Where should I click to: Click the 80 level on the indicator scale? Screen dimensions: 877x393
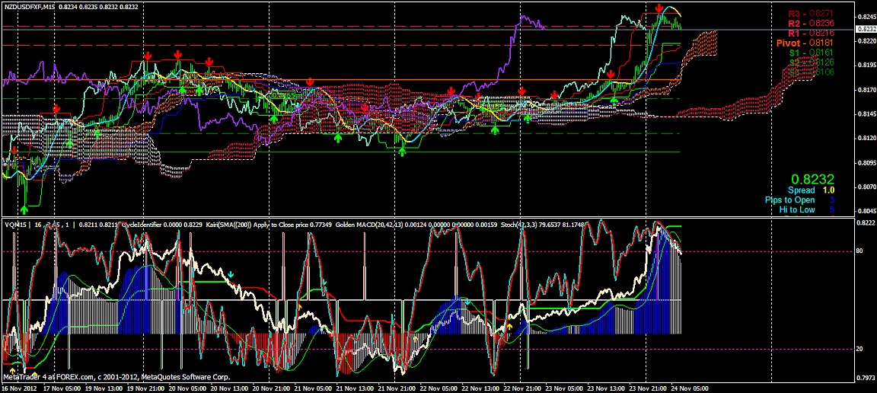click(859, 251)
